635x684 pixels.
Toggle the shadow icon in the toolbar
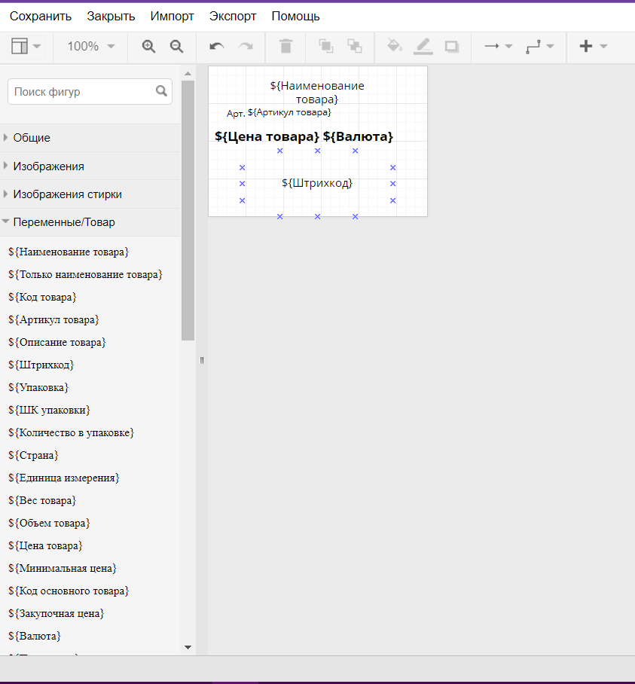[452, 46]
